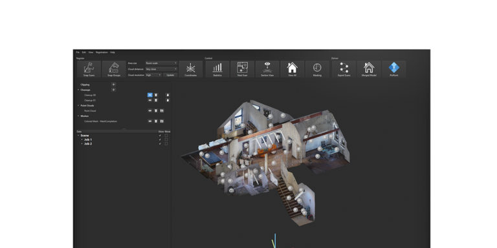The image size is (497, 248).
Task: Open the View menu
Action: (x=91, y=52)
